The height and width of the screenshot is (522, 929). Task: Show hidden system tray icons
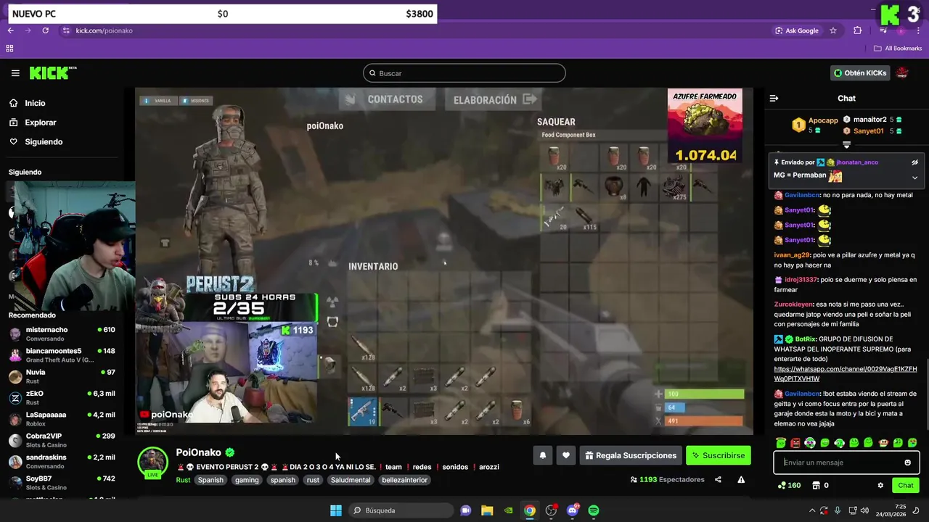812,510
